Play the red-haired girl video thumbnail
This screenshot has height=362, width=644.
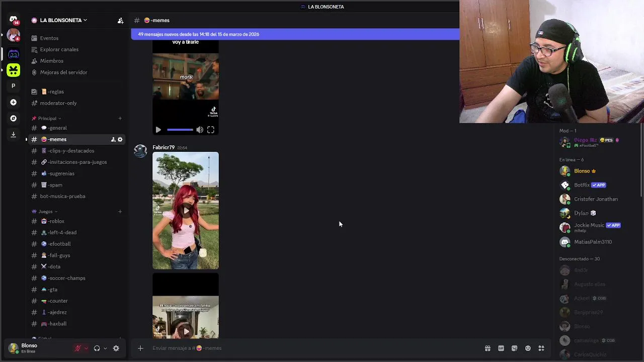186,211
